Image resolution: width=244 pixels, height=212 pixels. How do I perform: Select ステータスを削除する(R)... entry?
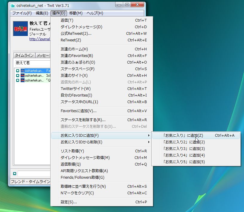pyautogui.click(x=102, y=120)
